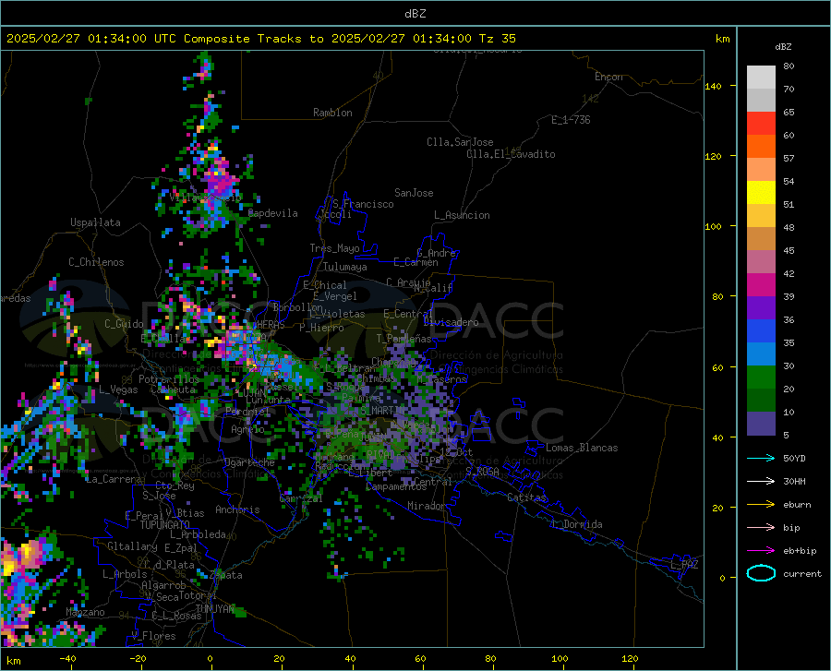Pick the light gray 70–80 dBZ swatch
Screen dimensions: 831x671
coord(761,78)
